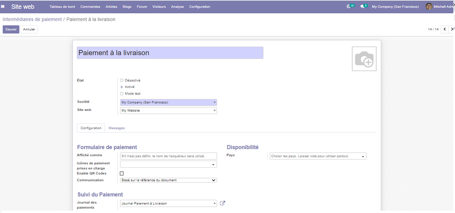Open the conversations chat icon

coord(363,7)
